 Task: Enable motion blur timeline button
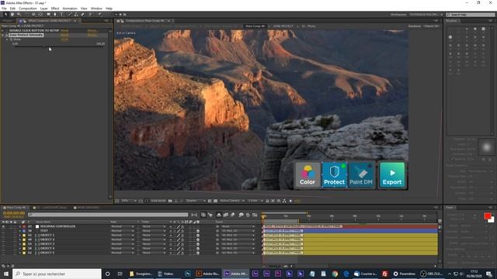233,215
